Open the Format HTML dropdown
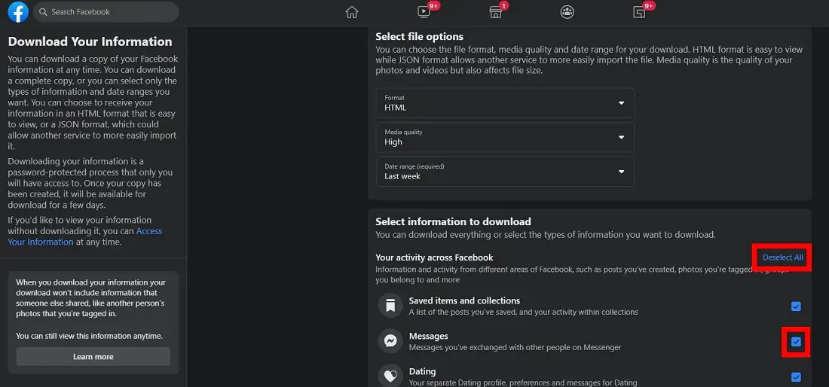Image resolution: width=829 pixels, height=387 pixels. coord(504,103)
